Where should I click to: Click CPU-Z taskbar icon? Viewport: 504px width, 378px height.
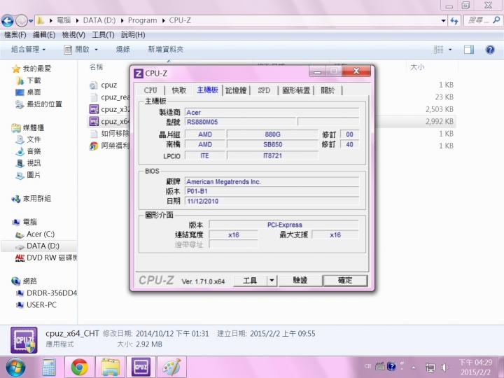coord(141,367)
